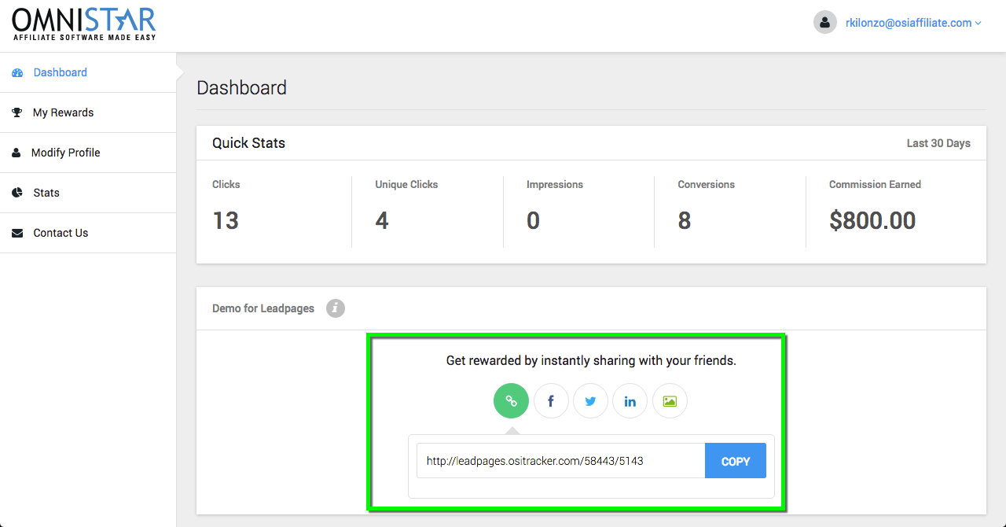Click the Omnistar logo
Image resolution: width=1006 pixels, height=527 pixels.
pos(84,24)
